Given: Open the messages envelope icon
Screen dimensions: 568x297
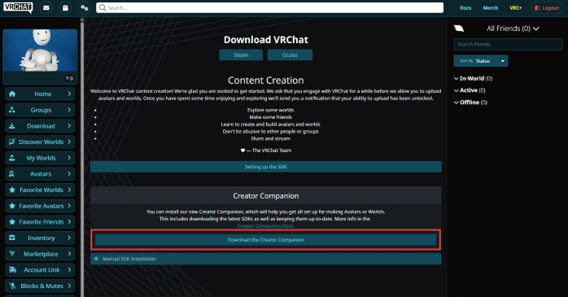Looking at the screenshot, I should [x=46, y=7].
